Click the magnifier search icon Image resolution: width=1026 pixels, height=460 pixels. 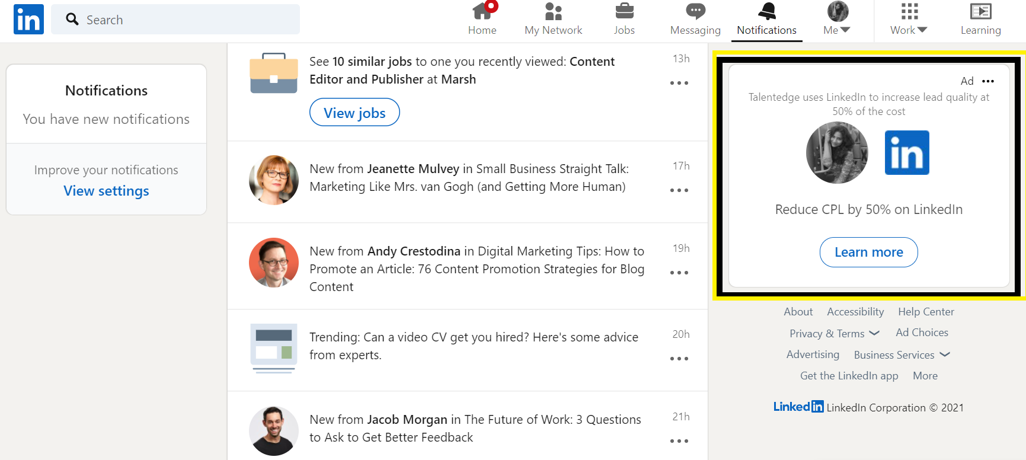pyautogui.click(x=72, y=20)
